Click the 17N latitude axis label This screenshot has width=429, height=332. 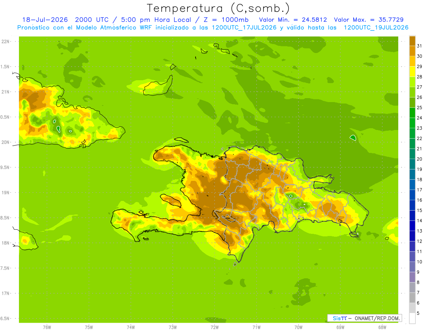(x=6, y=293)
